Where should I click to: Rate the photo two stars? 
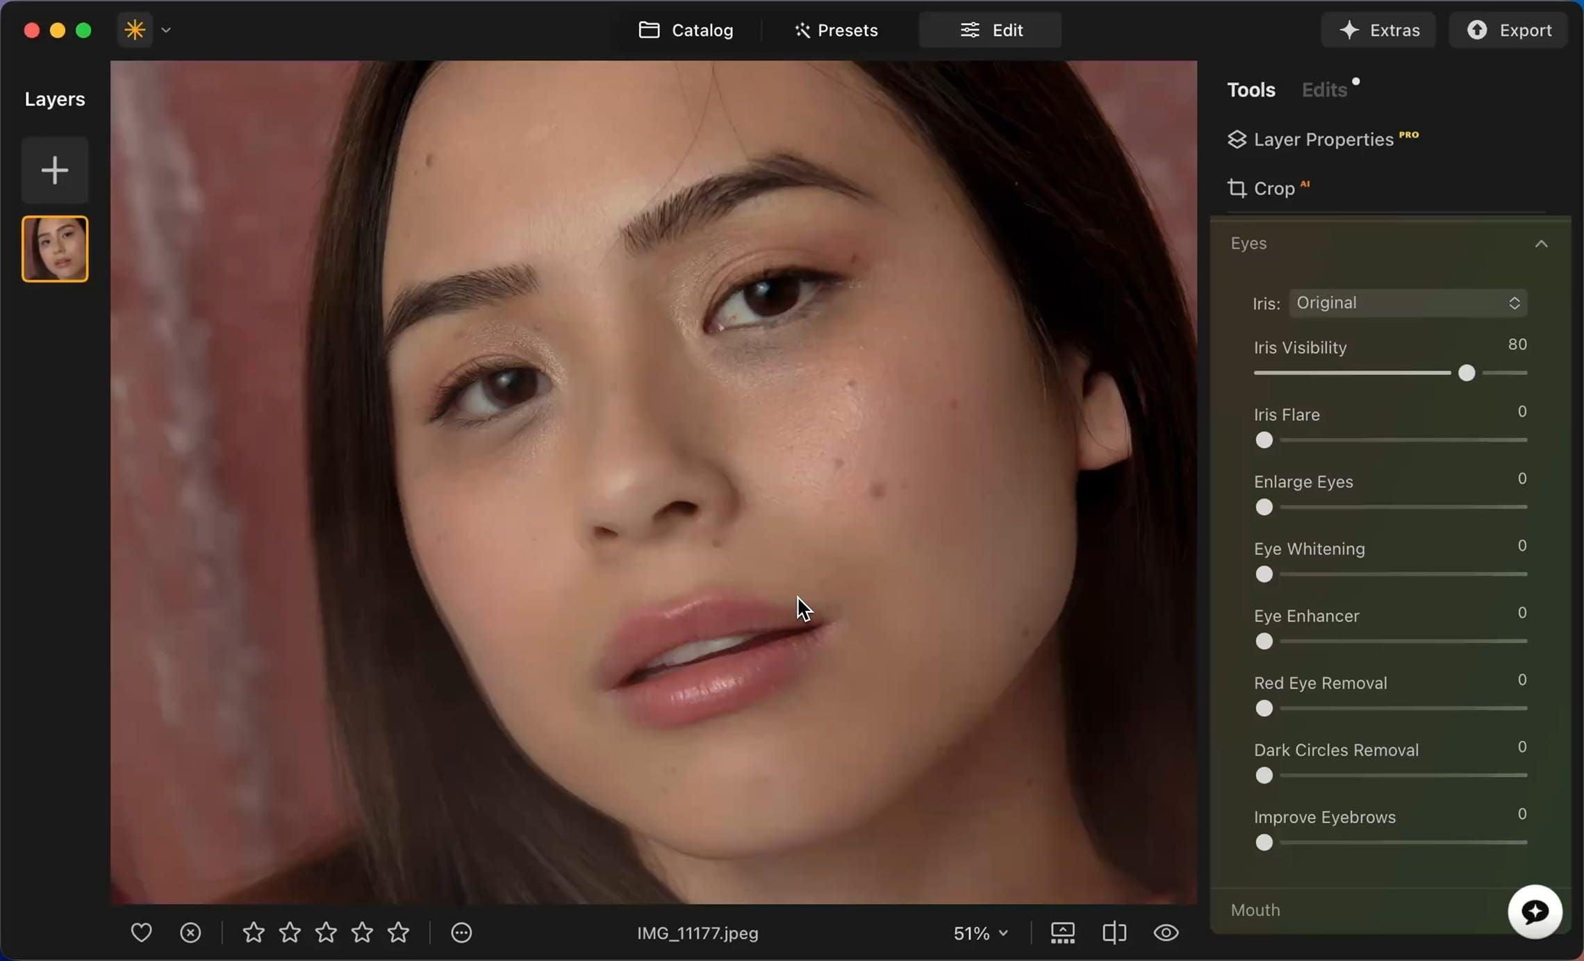click(290, 933)
